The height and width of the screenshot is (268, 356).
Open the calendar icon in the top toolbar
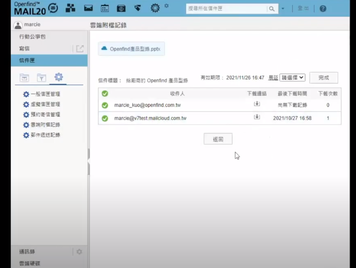[104, 8]
